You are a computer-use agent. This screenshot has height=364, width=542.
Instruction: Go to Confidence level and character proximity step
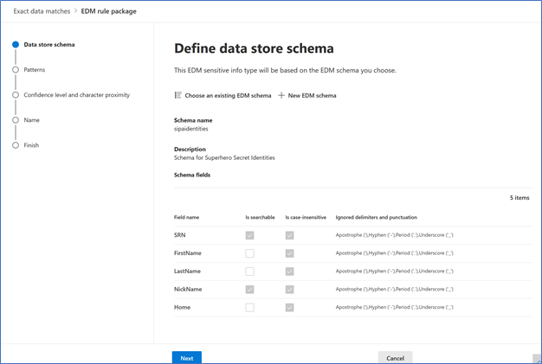point(77,95)
